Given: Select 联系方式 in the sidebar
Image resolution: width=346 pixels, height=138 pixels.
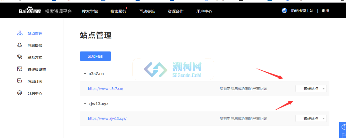Looking at the screenshot, I should pos(35,57).
